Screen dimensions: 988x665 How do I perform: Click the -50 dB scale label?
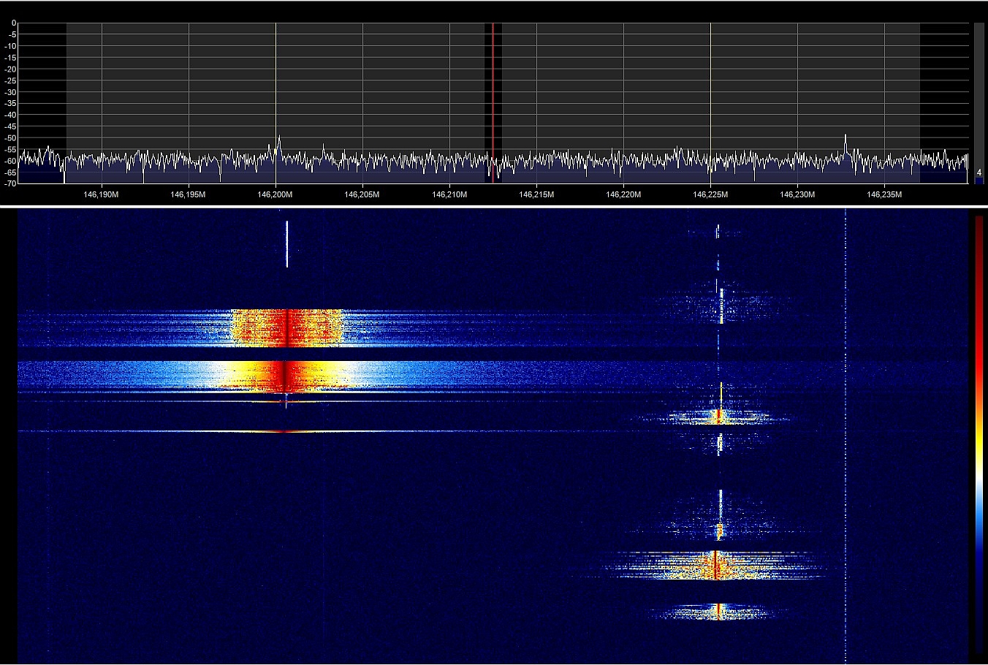click(x=10, y=138)
